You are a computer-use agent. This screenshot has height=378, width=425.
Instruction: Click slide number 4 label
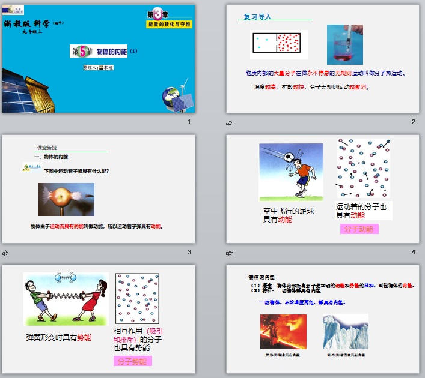point(414,252)
